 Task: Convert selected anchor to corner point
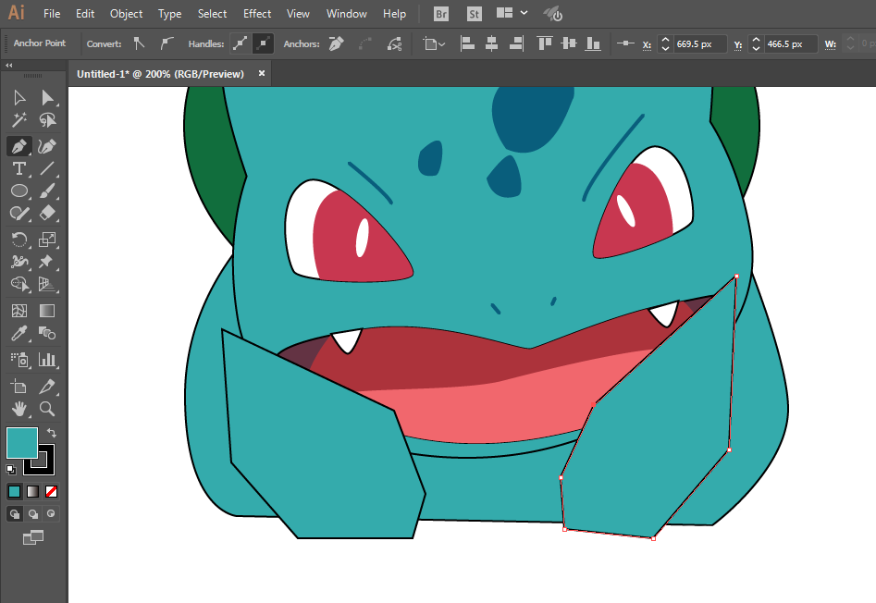pos(139,43)
